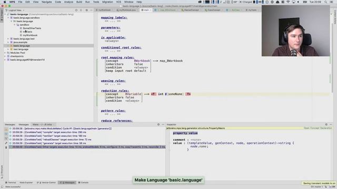The height and width of the screenshot is (189, 337).
Task: Click the wrench icon in Messages sidebar
Action: [x=6, y=143]
